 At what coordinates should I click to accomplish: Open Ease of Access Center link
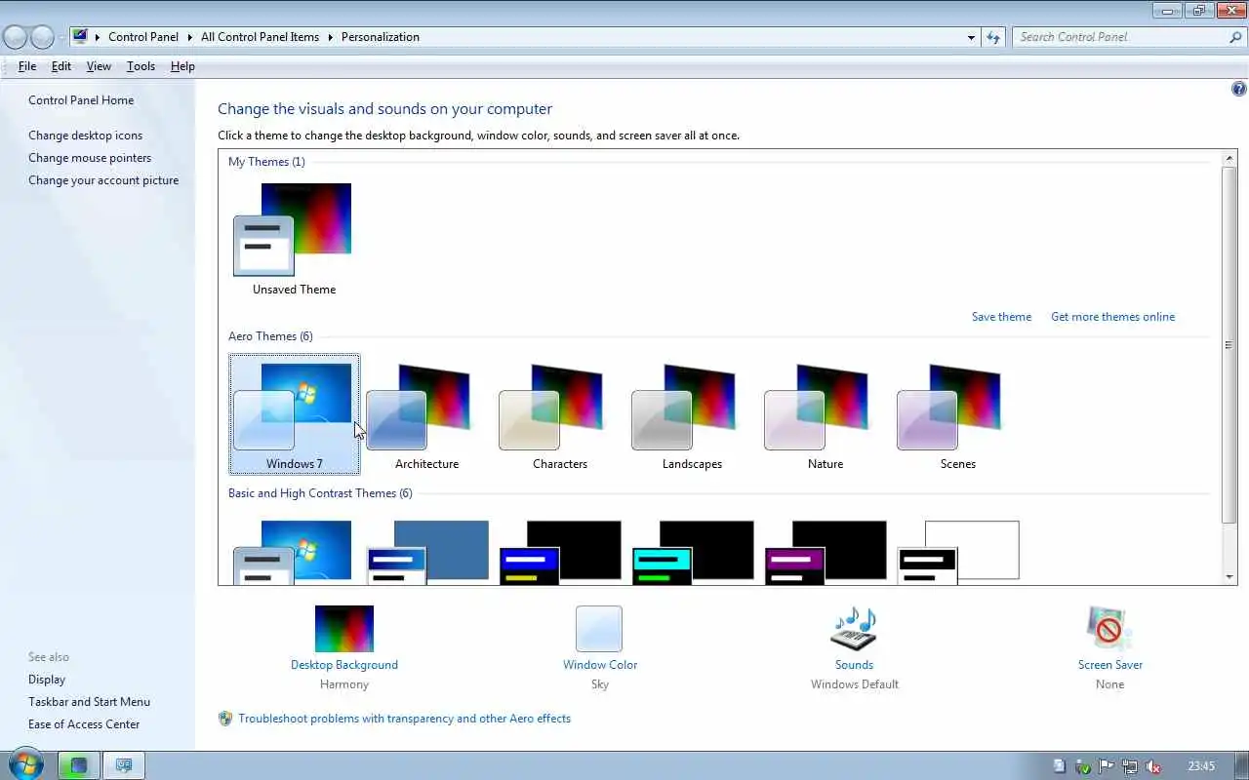point(84,724)
